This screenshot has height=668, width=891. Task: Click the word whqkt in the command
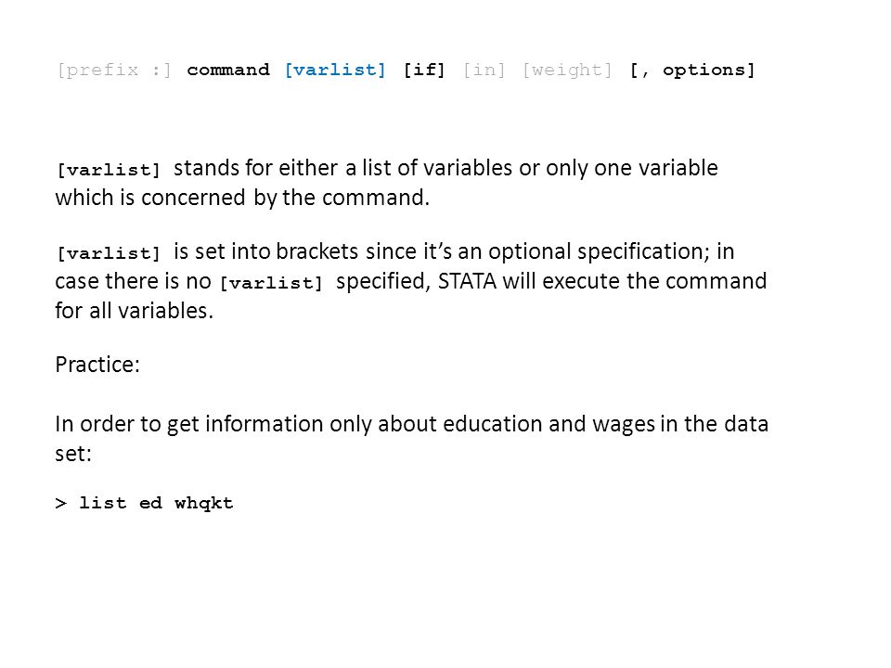(x=204, y=503)
